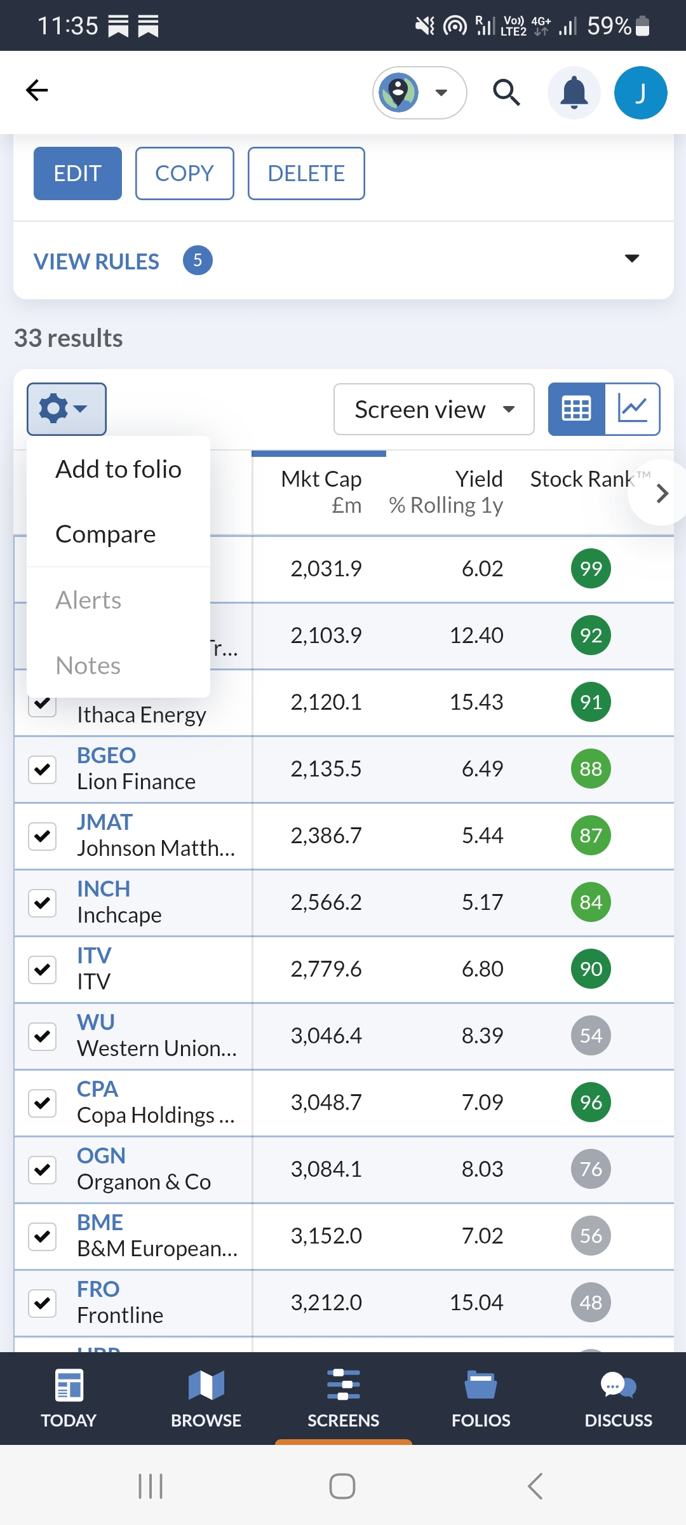Select Notes menu item
Viewport: 686px width, 1525px height.
pyautogui.click(x=118, y=665)
